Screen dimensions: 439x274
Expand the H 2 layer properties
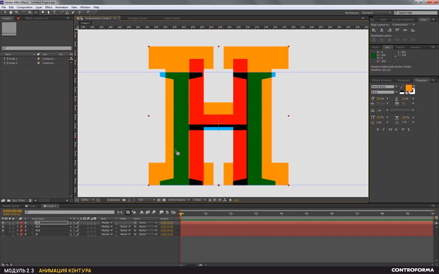[18, 231]
